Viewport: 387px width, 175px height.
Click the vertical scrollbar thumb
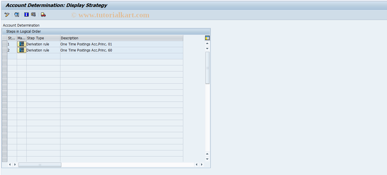pyautogui.click(x=207, y=68)
